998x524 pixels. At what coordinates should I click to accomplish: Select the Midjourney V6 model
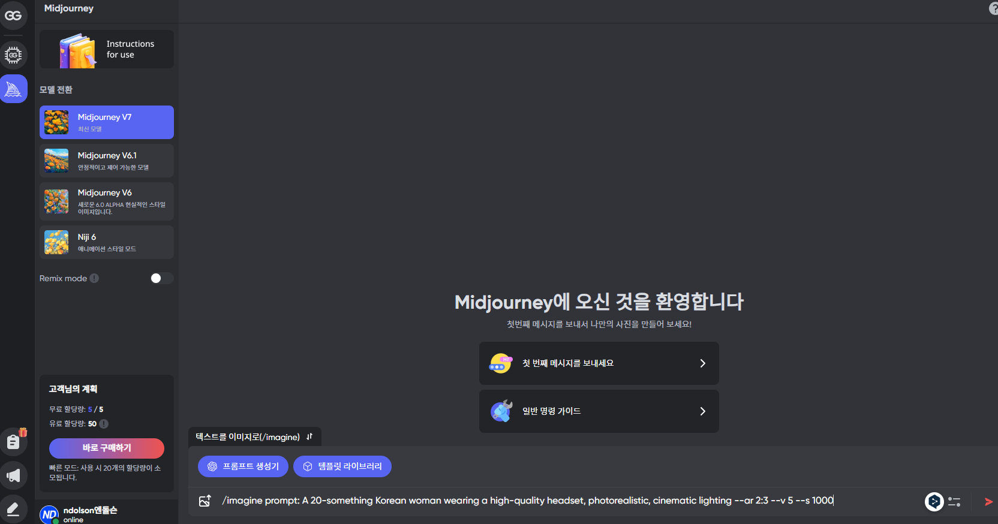[107, 201]
